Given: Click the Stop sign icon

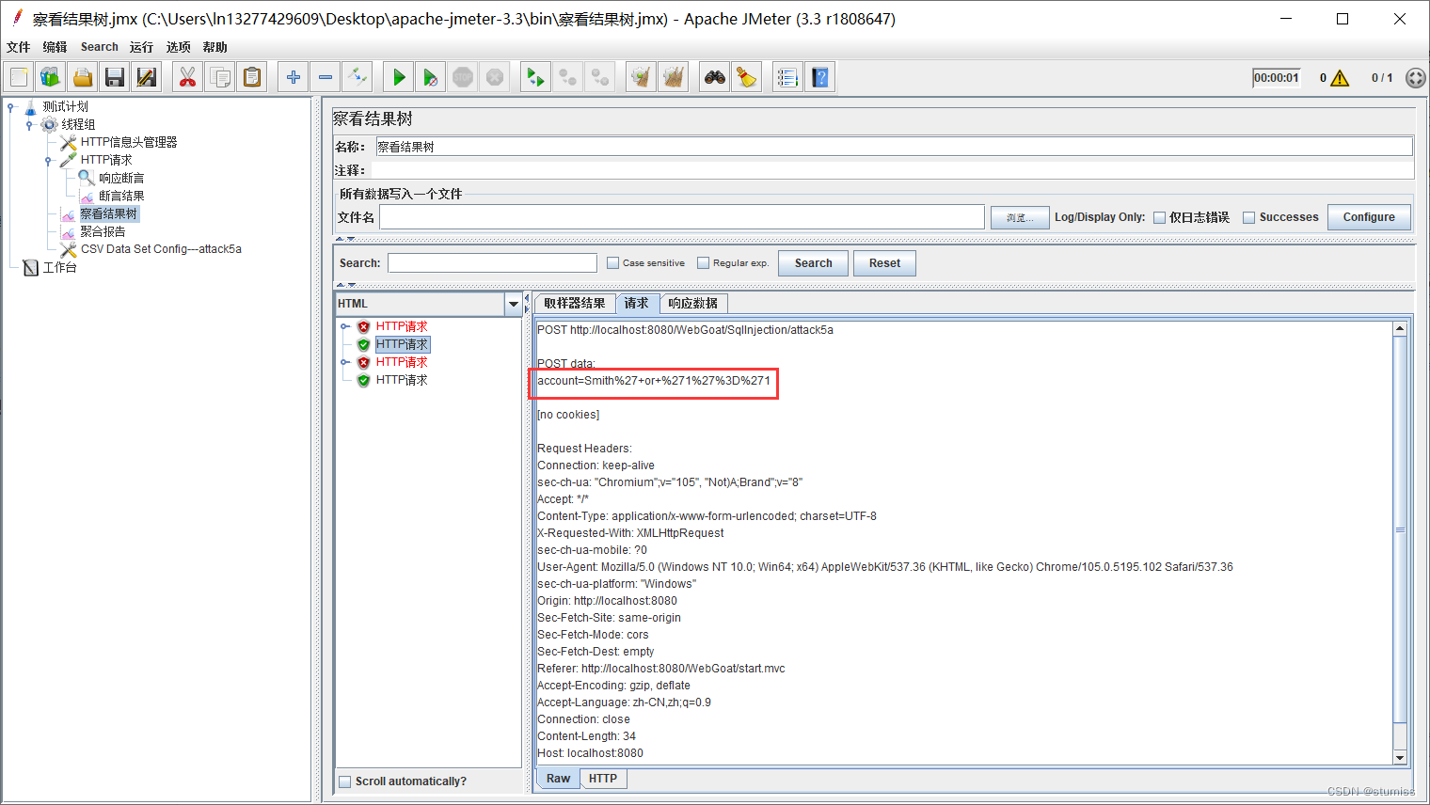Looking at the screenshot, I should 463,77.
